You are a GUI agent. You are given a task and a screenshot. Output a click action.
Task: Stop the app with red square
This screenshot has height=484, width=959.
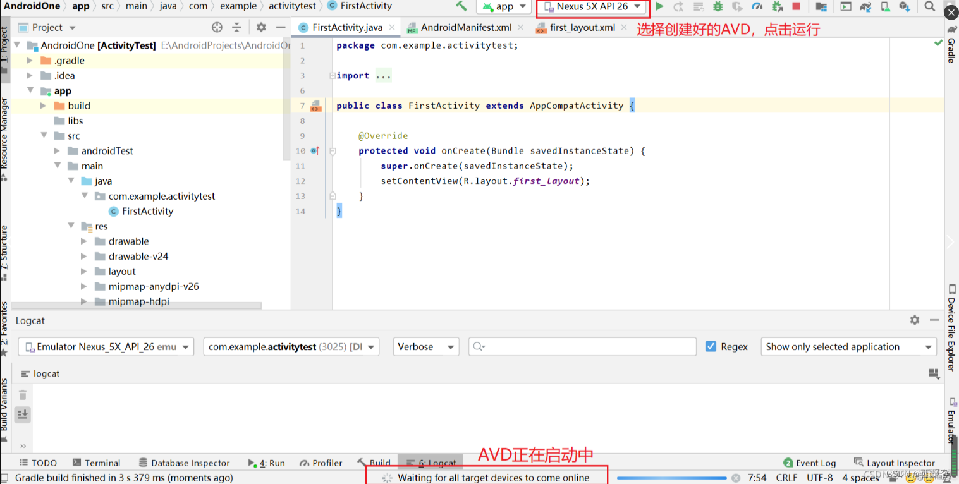click(796, 6)
